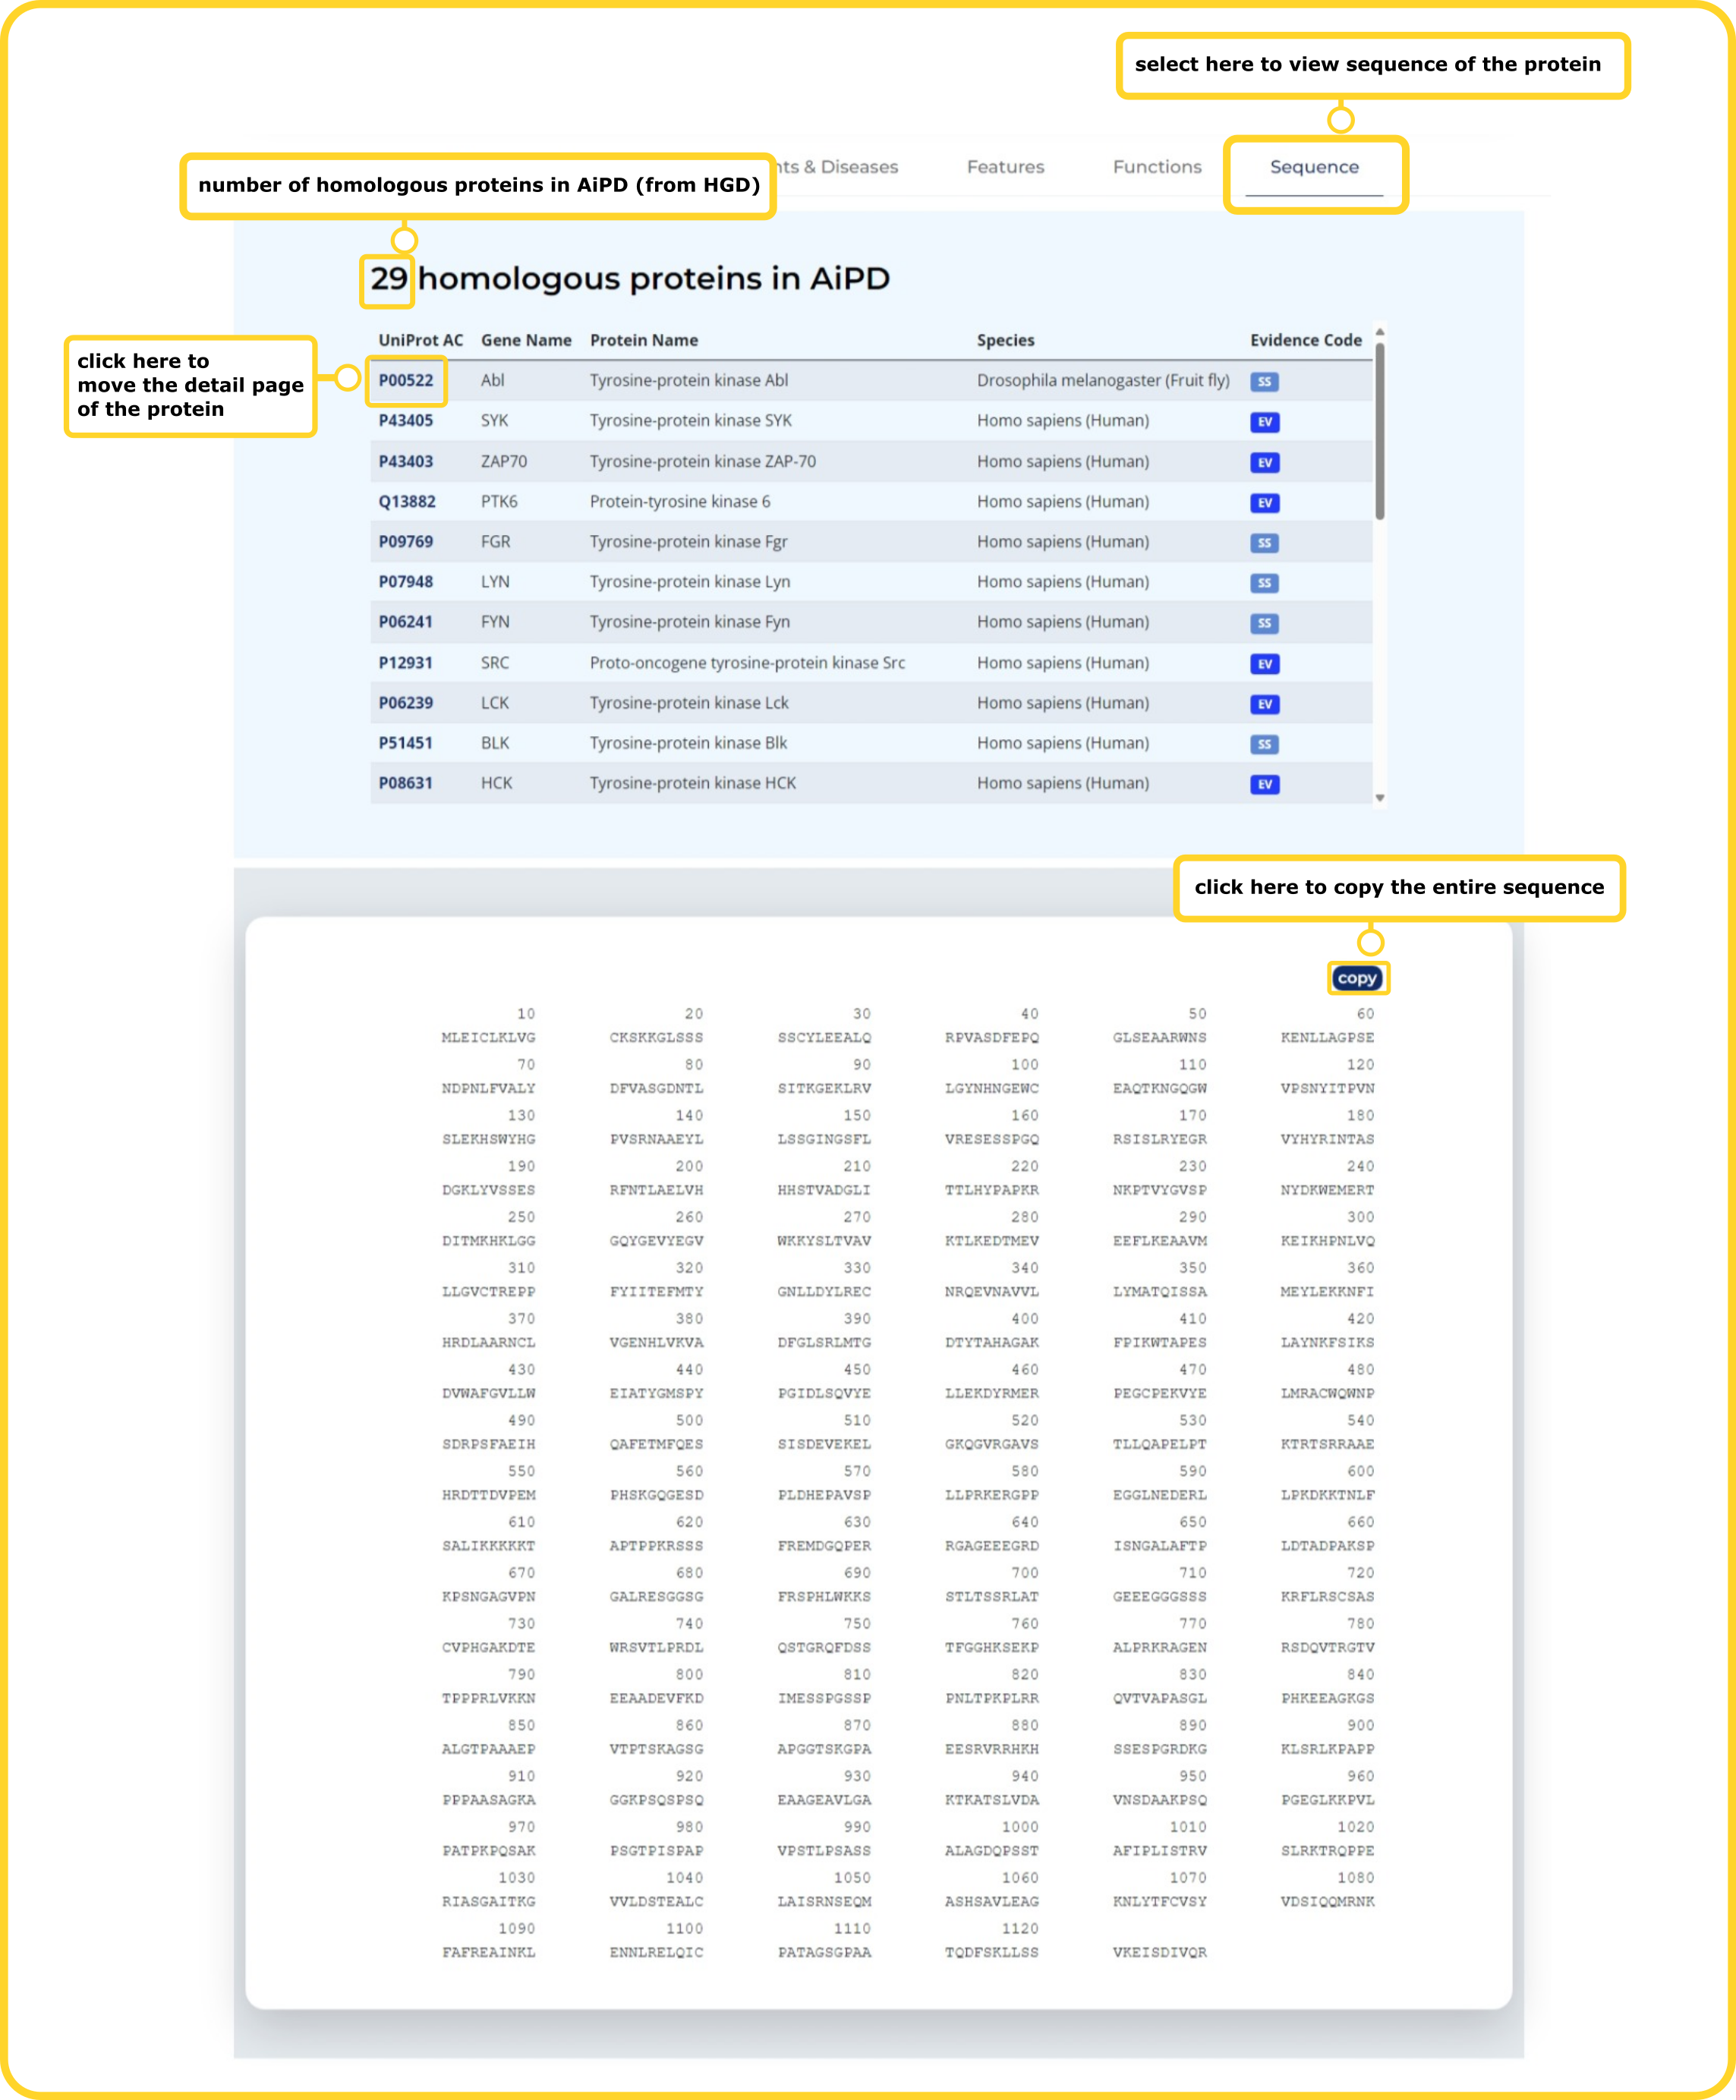Click EV evidence badge for HCK row
1736x2100 pixels.
1265,784
